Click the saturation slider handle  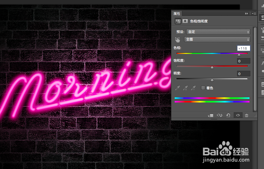click(x=212, y=67)
